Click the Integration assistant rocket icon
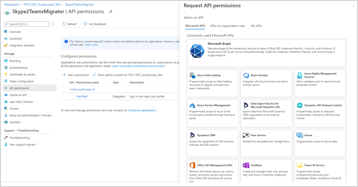358x187 pixels. (6, 45)
